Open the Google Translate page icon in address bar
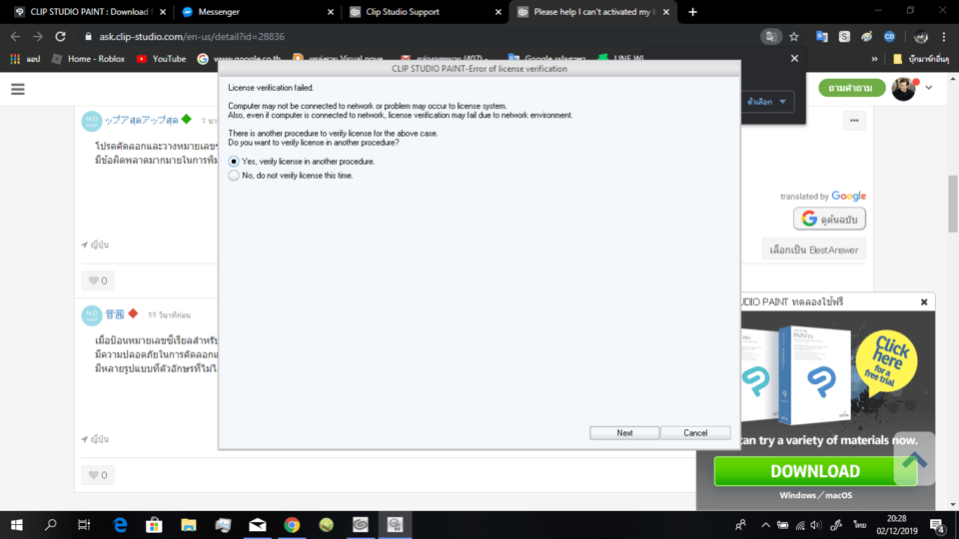 click(x=770, y=37)
